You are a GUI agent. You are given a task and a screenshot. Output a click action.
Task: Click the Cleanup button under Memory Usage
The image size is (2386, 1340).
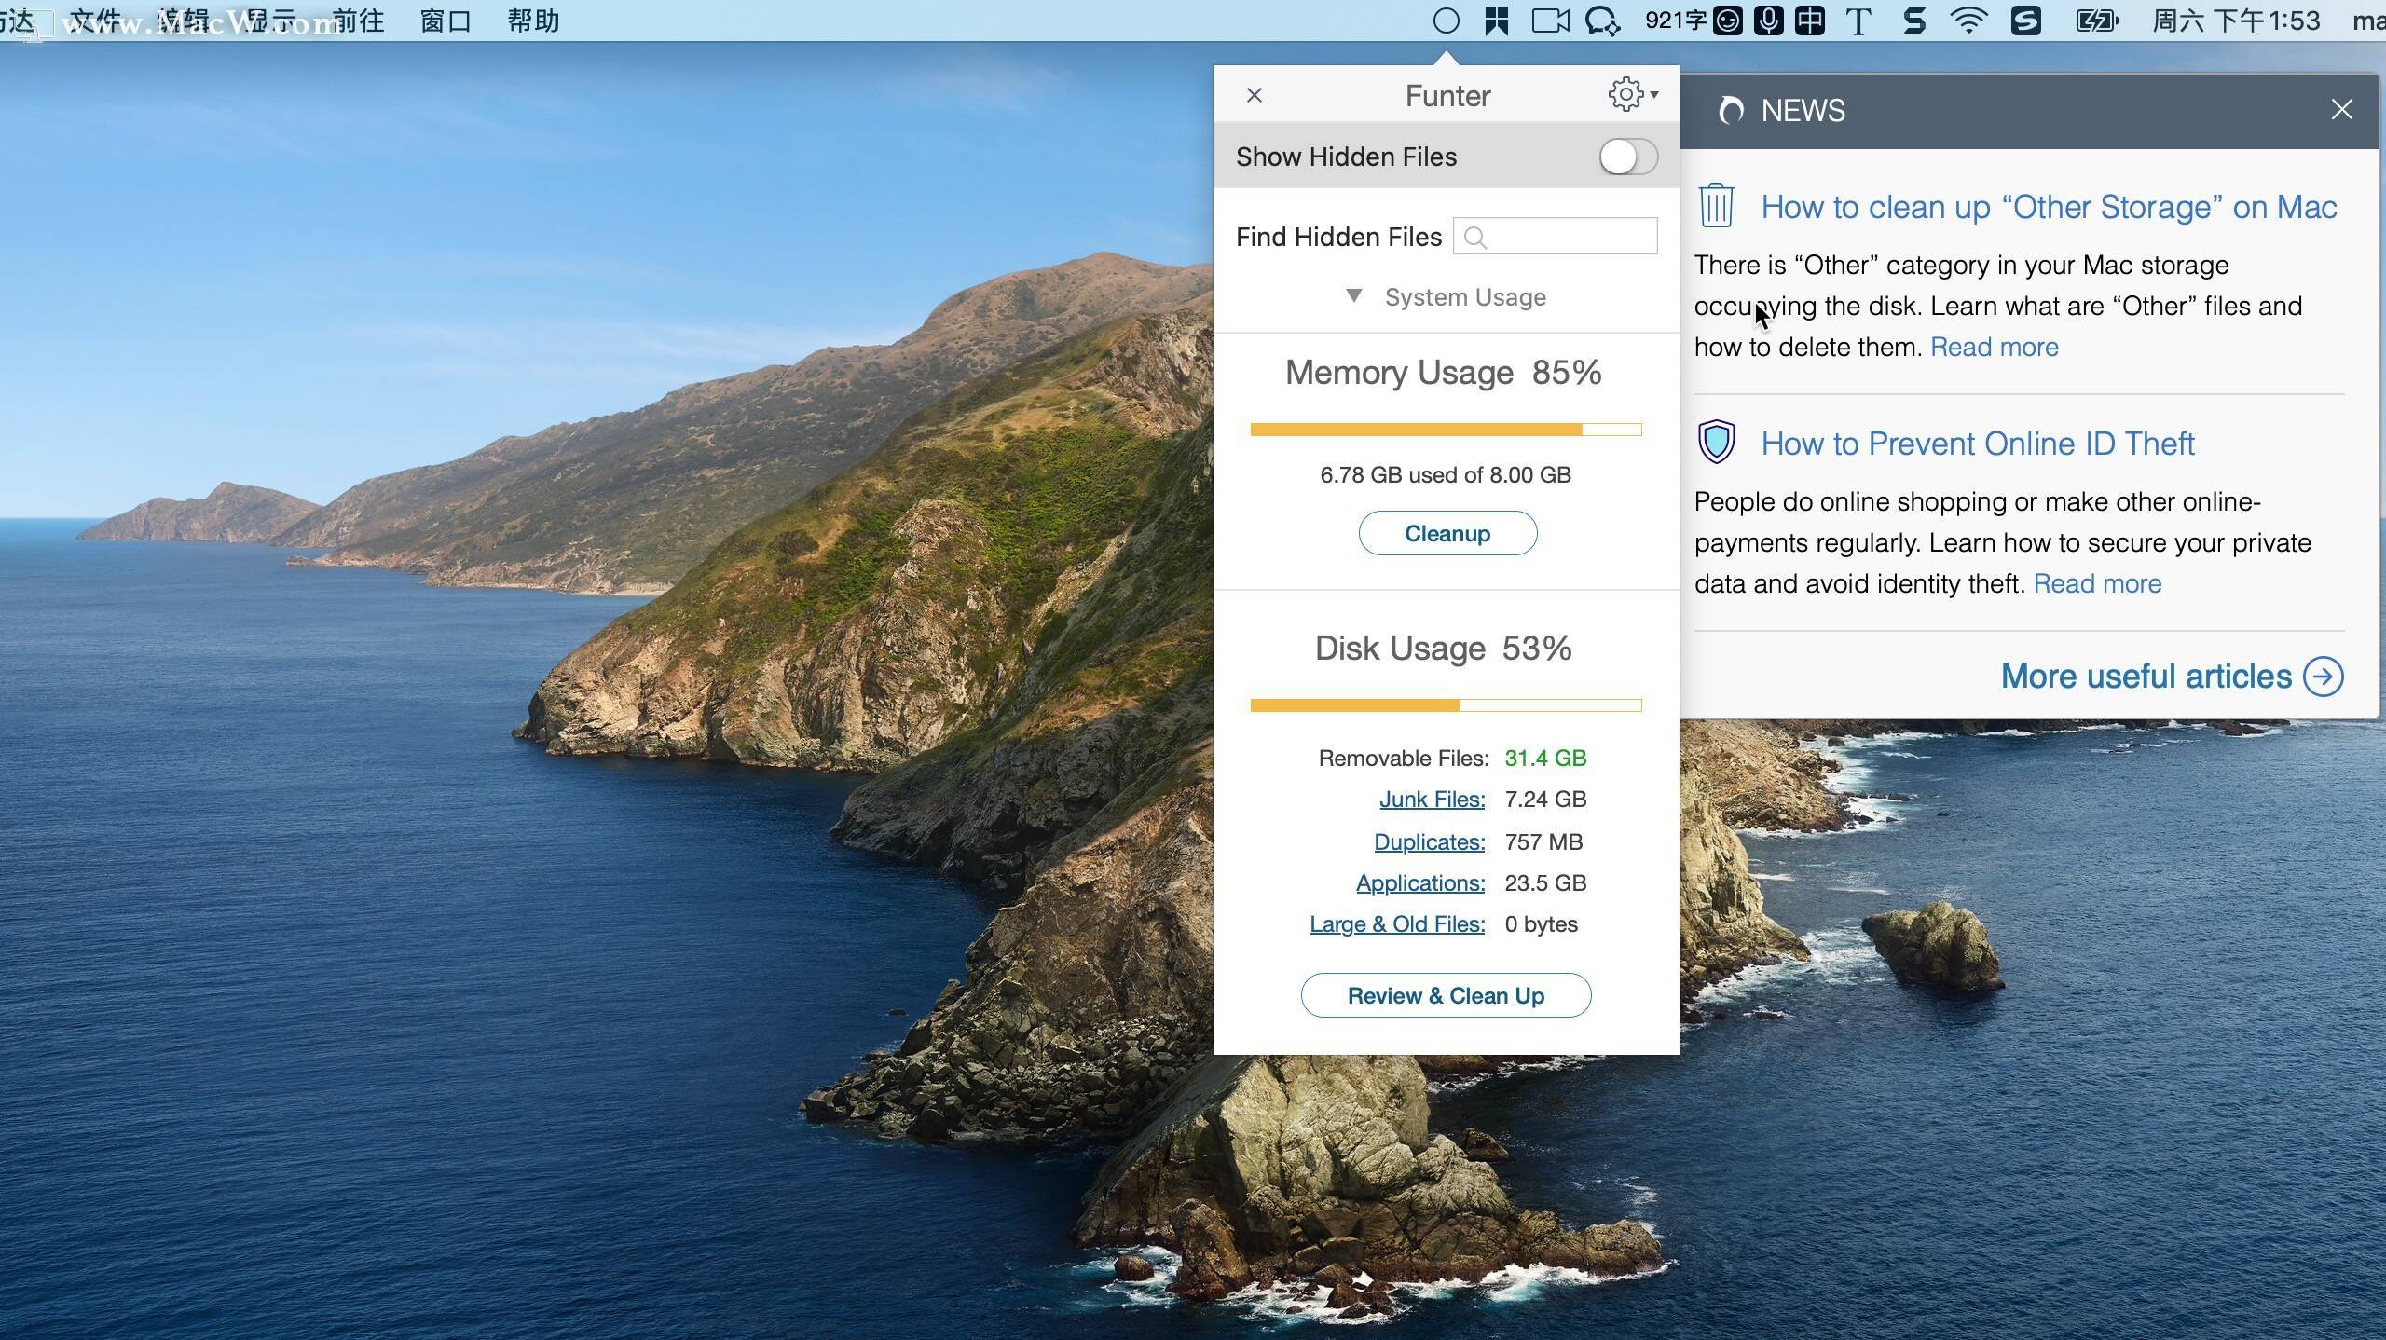coord(1446,533)
